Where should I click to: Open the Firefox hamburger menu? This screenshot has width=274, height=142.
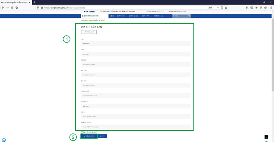271,8
